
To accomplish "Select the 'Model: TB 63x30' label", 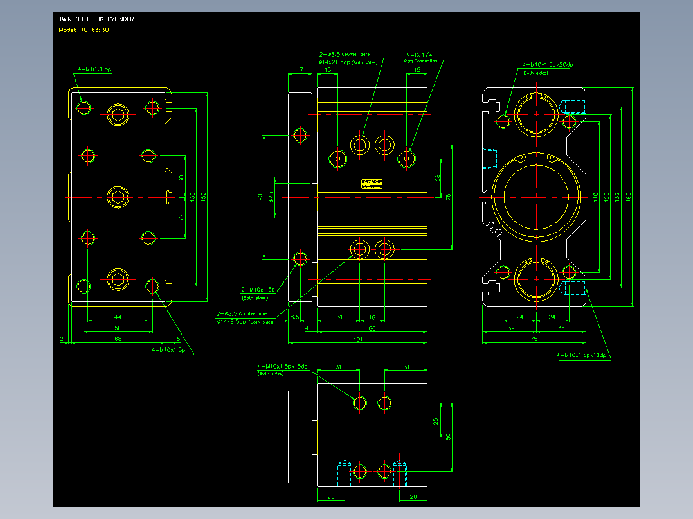I will click(x=84, y=30).
